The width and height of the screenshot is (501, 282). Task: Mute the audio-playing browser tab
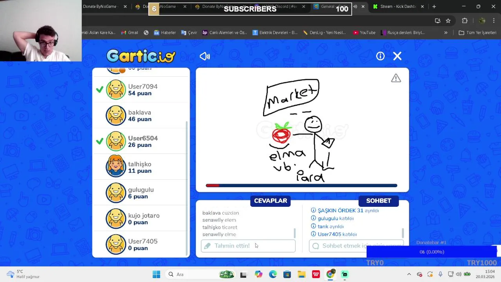click(355, 6)
